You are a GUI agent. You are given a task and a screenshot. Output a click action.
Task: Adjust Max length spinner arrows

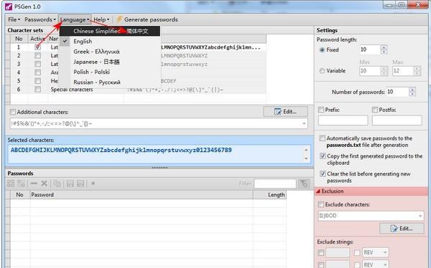tap(417, 71)
